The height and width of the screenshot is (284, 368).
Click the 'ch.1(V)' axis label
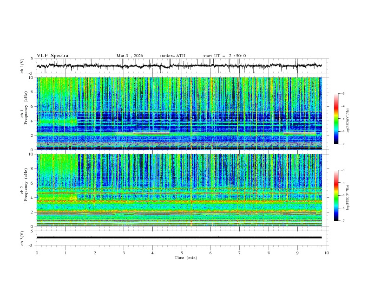click(22, 66)
